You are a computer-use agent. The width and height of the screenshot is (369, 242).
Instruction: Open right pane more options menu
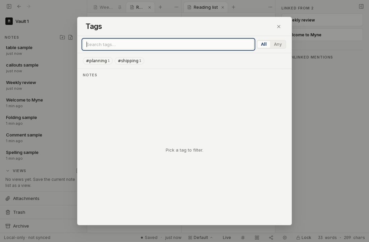pyautogui.click(x=270, y=7)
